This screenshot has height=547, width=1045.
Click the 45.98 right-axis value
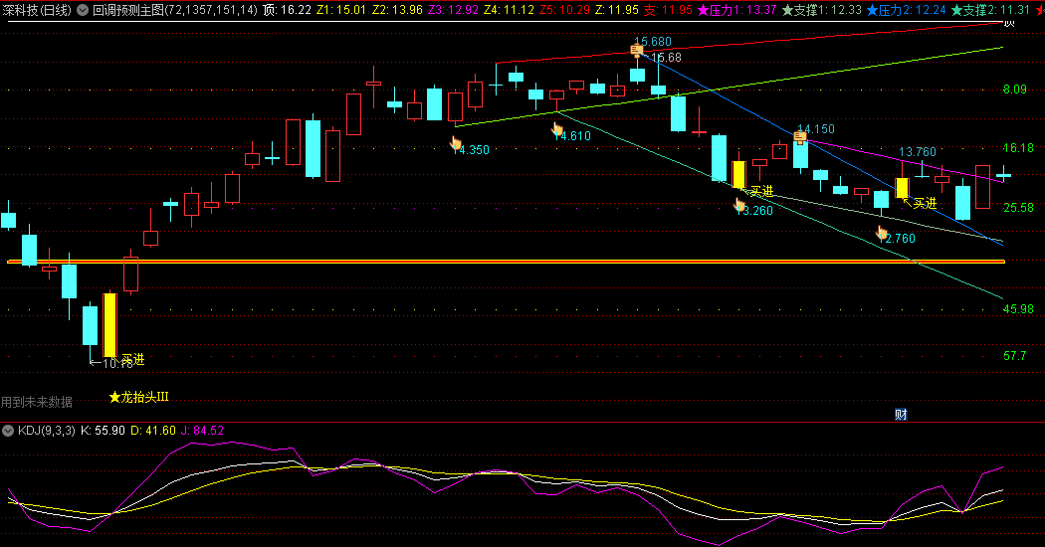[x=1018, y=309]
